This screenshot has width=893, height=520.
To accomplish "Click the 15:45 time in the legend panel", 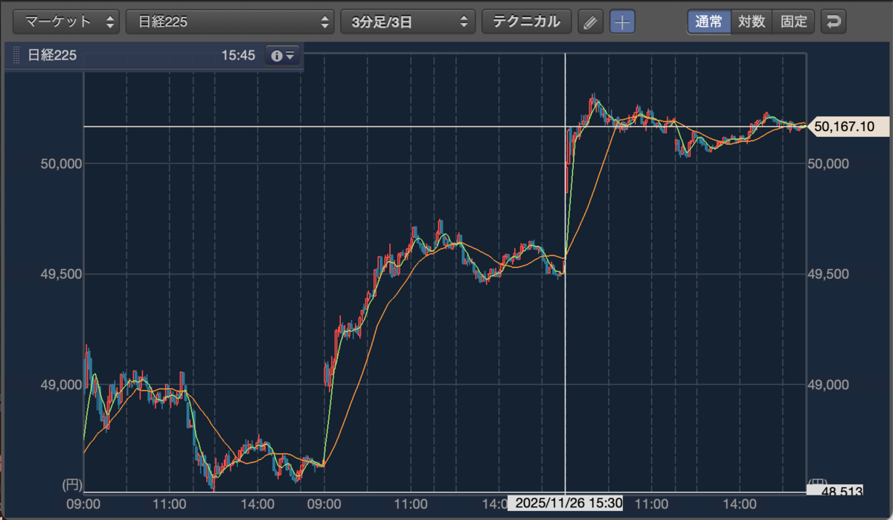I will coord(238,55).
